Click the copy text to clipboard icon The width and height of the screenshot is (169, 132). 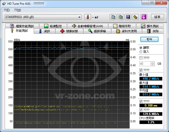[x=113, y=17]
